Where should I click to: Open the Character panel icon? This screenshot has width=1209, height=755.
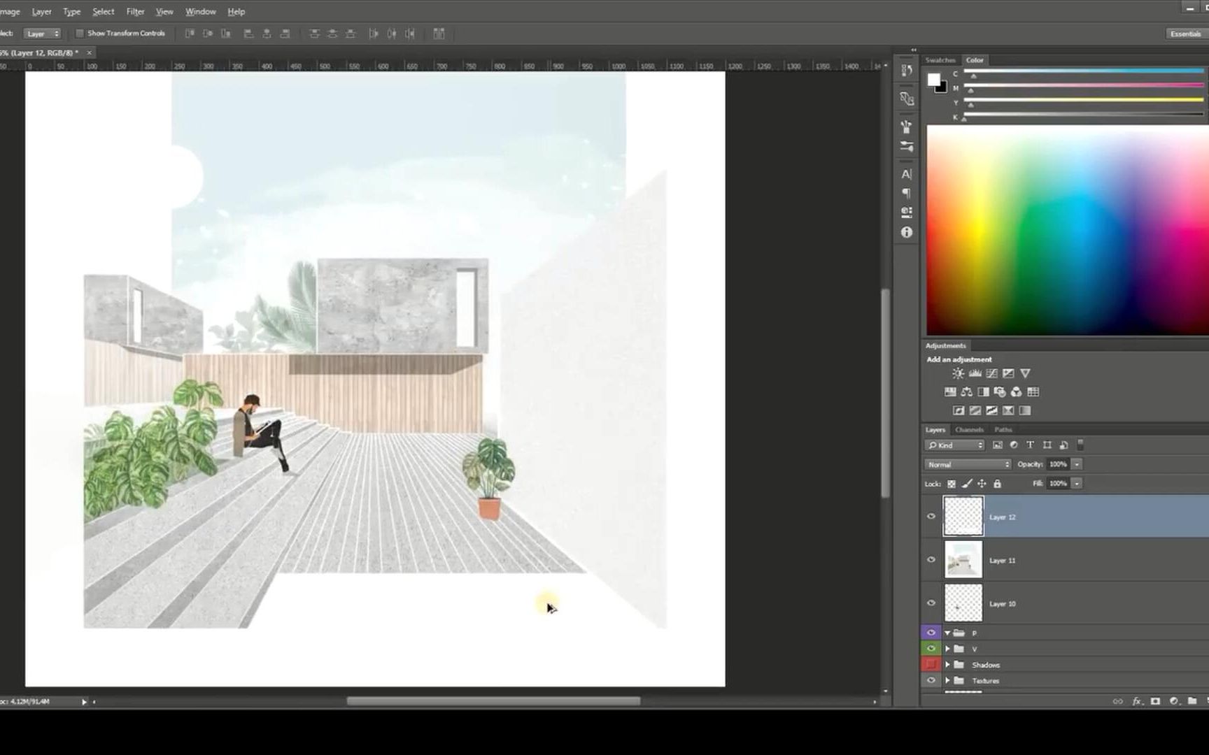907,174
